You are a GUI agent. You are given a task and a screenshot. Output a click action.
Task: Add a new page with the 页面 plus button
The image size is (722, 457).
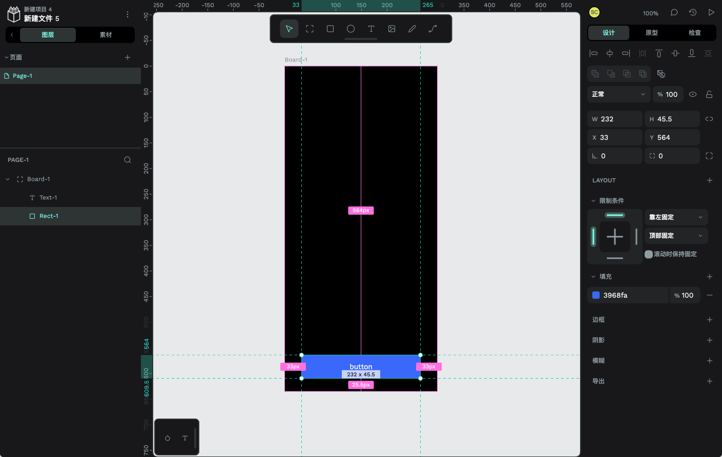point(127,57)
